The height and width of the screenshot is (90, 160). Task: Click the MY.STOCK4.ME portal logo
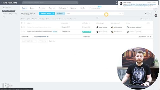10,3
